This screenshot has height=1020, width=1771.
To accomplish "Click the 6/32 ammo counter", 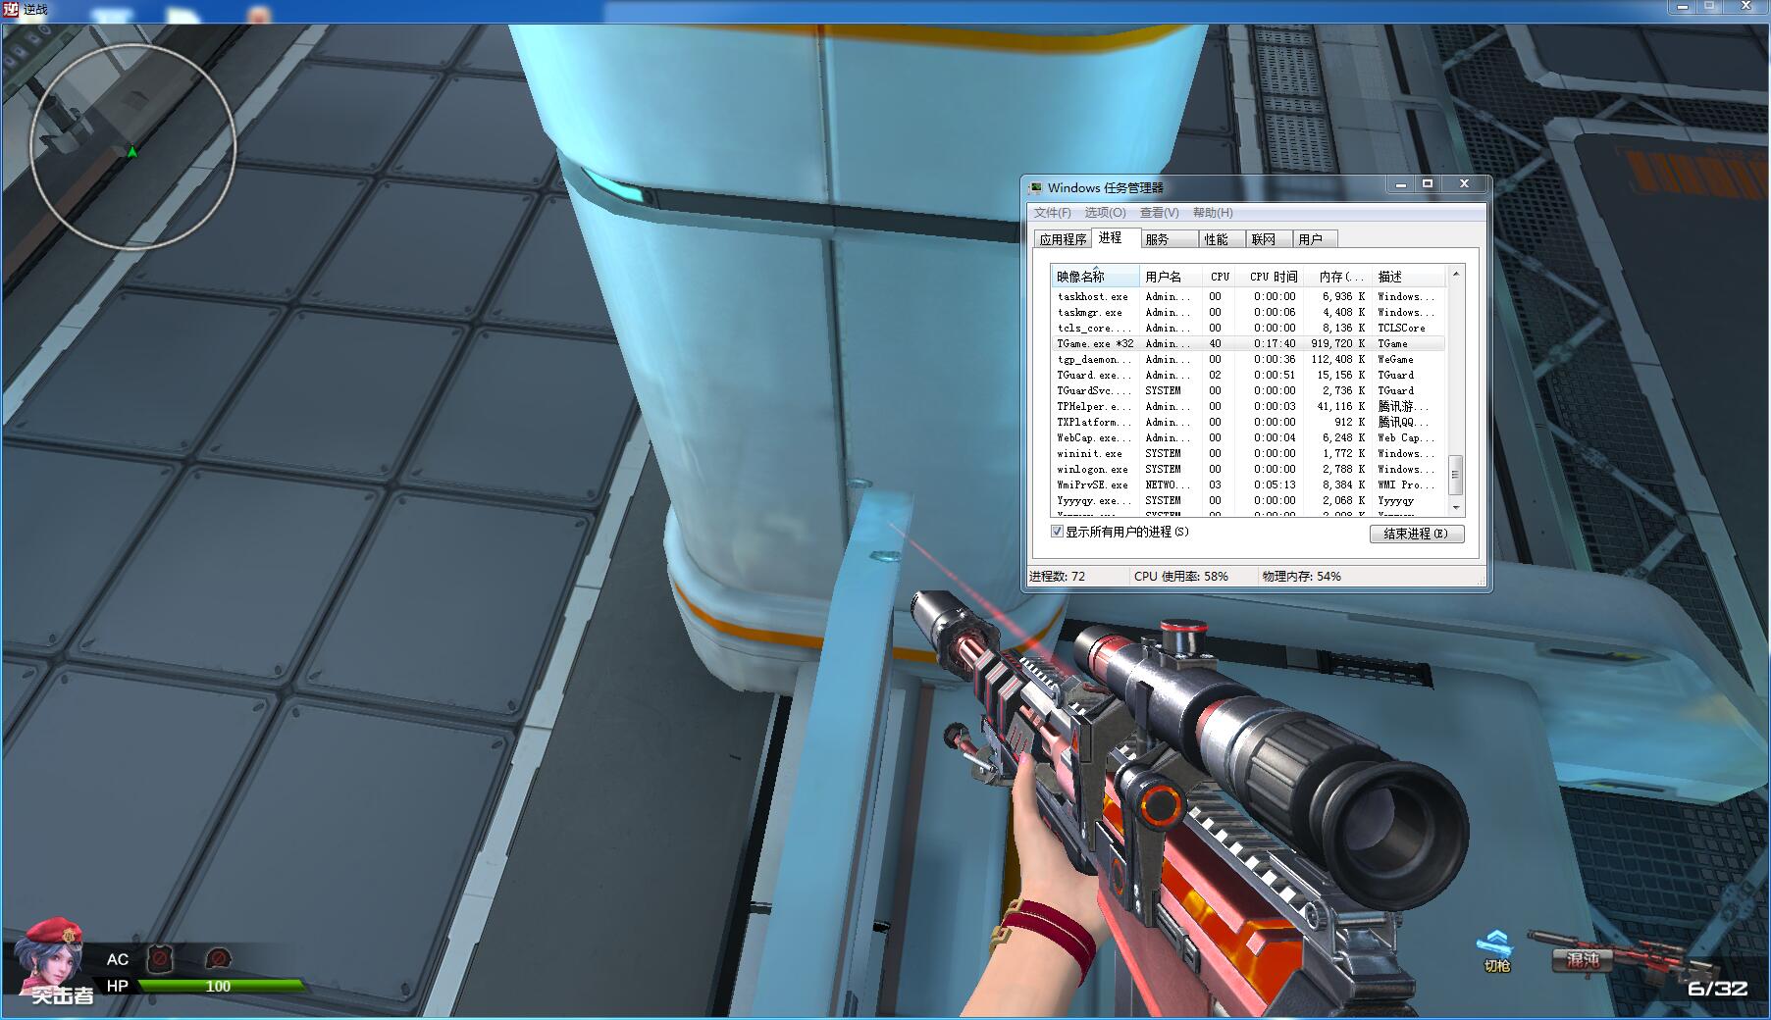I will (x=1717, y=989).
